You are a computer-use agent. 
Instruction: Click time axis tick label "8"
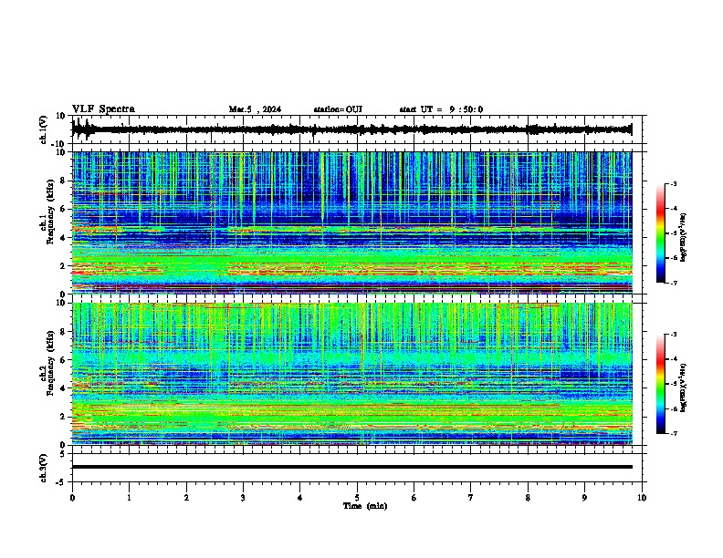(x=528, y=498)
